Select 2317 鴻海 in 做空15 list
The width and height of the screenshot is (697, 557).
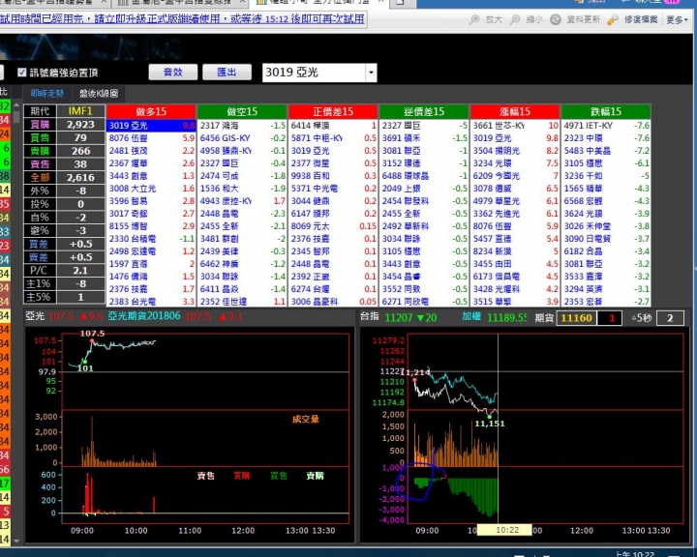pos(242,126)
